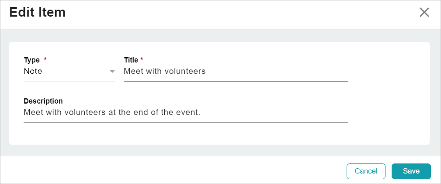The image size is (441, 184).
Task: Save the edited item
Action: 411,171
